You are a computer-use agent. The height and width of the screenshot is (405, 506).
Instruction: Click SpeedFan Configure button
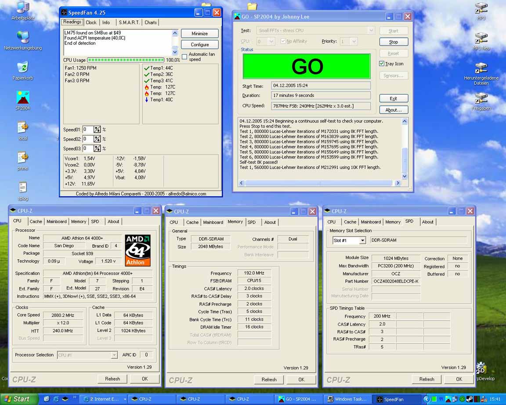[200, 44]
